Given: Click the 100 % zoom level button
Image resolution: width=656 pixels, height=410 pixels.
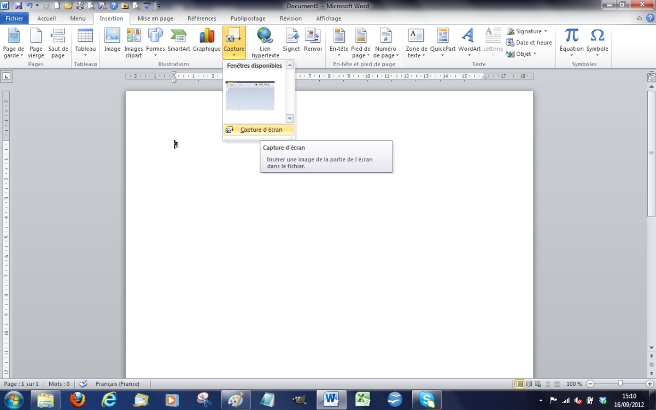Looking at the screenshot, I should click(574, 384).
